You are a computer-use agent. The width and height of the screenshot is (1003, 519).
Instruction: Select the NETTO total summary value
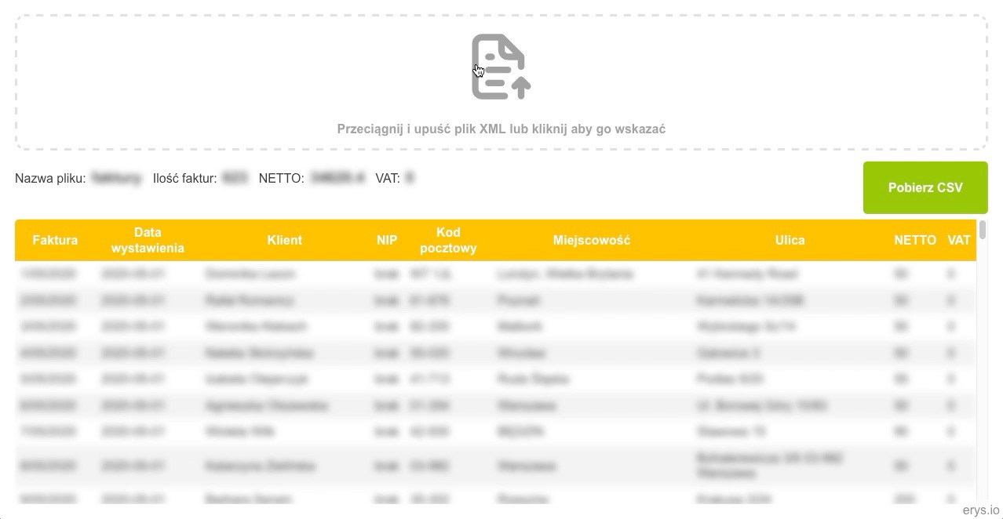337,178
